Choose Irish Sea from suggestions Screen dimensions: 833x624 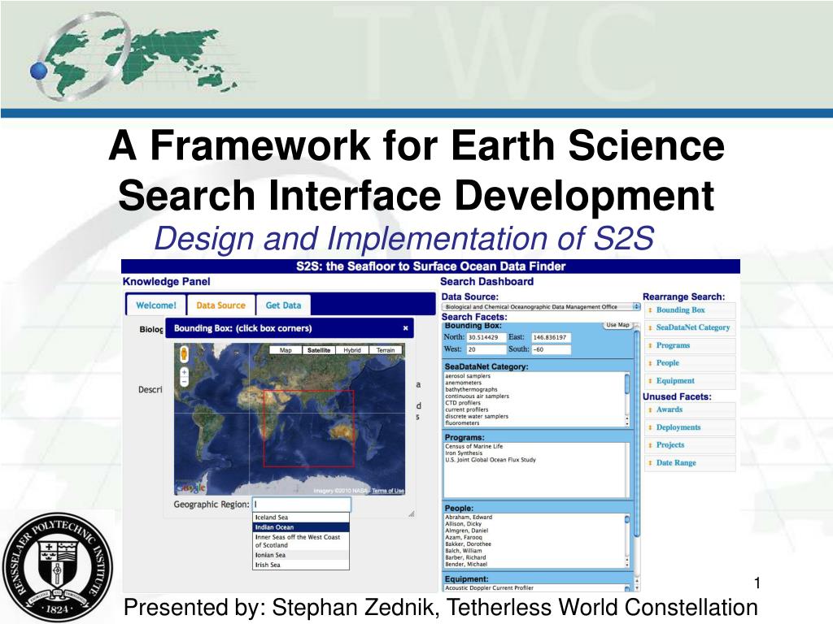click(301, 565)
